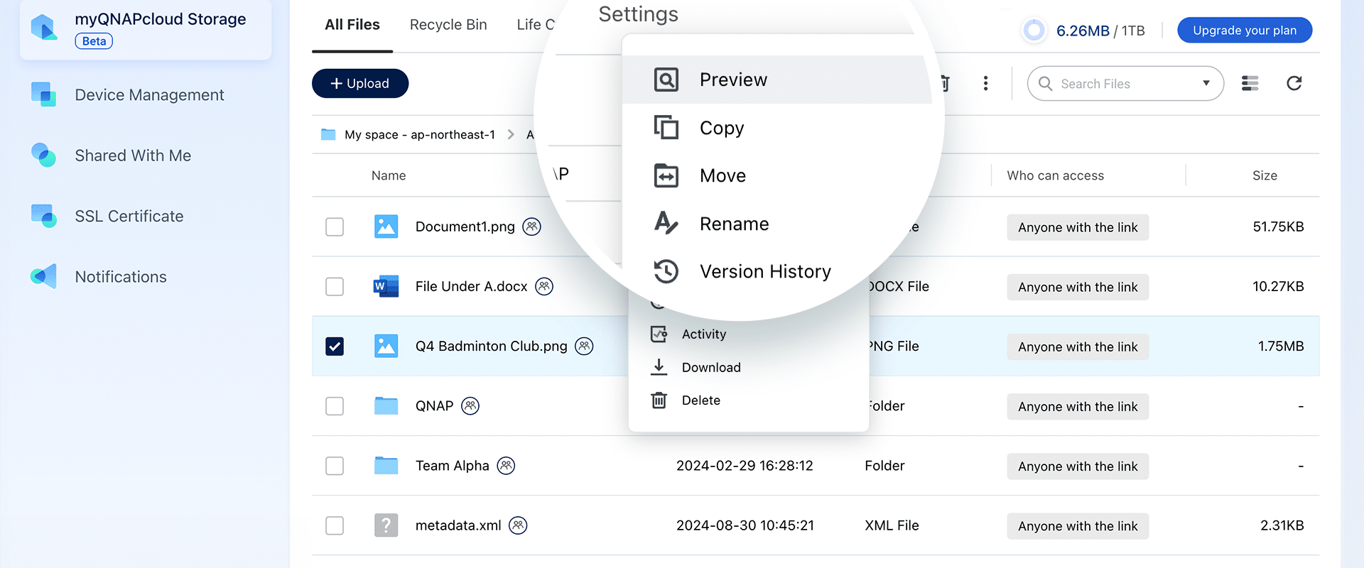Screen dimensions: 1364x568
Task: Click the Word icon of File Under A.docx
Action: [386, 286]
